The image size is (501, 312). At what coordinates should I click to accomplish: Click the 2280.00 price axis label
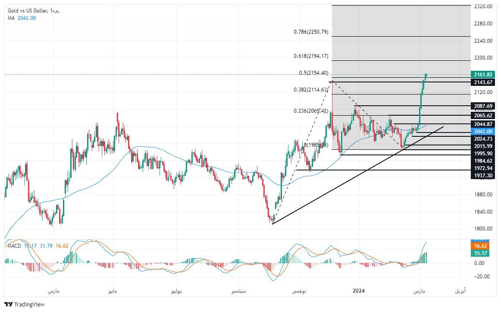click(x=483, y=24)
